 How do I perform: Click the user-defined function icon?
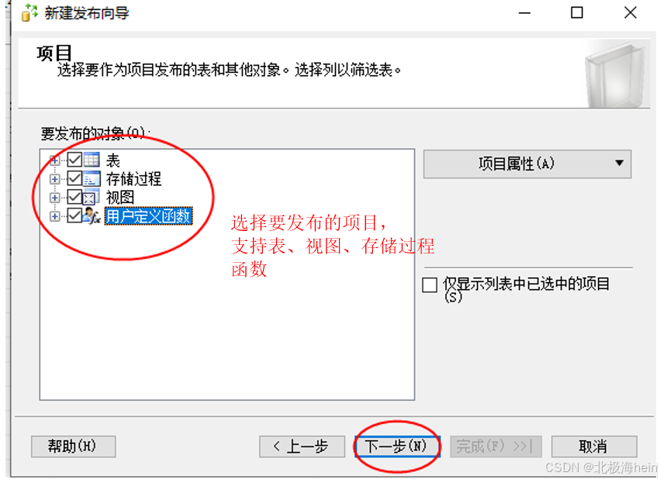[92, 215]
